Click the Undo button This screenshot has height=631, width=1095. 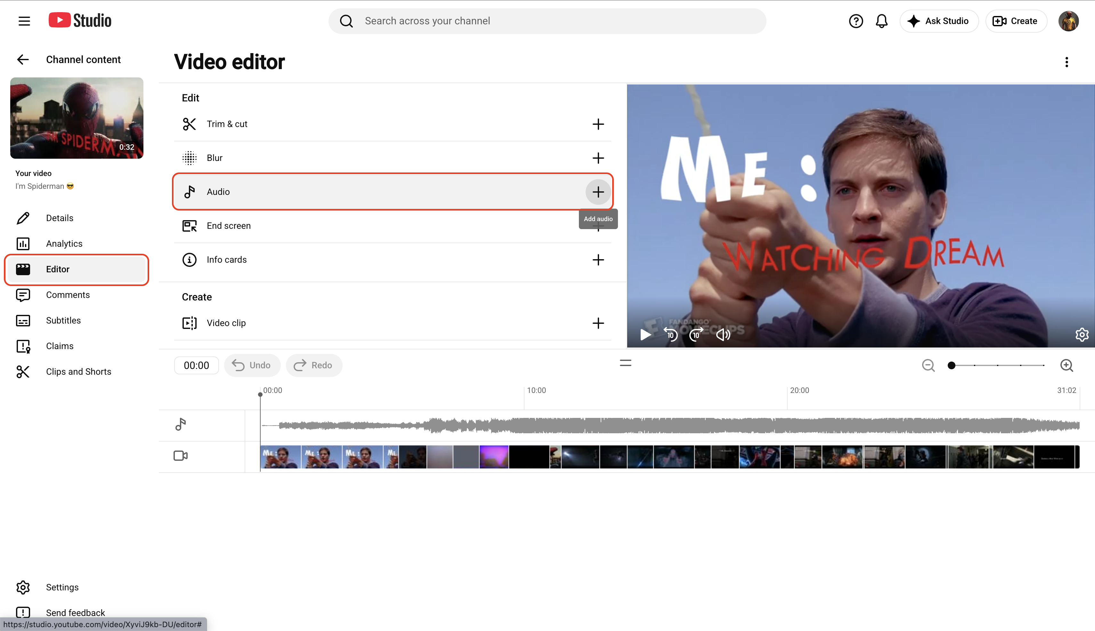tap(252, 365)
